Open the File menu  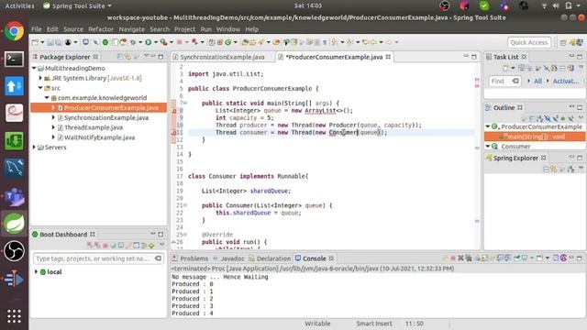tap(37, 29)
